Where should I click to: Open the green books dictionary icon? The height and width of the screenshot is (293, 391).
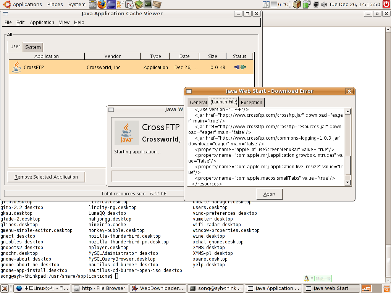click(139, 4)
